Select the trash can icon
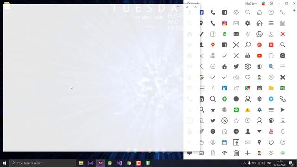 [x=236, y=153]
